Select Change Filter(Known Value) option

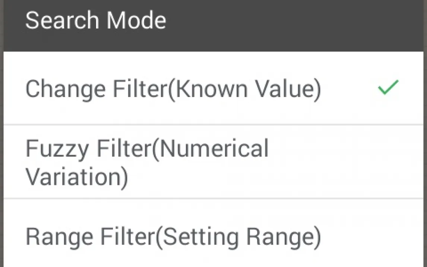point(173,89)
